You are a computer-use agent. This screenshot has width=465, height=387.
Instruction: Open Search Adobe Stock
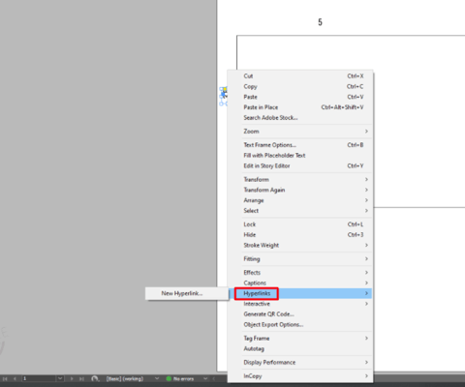coord(300,118)
